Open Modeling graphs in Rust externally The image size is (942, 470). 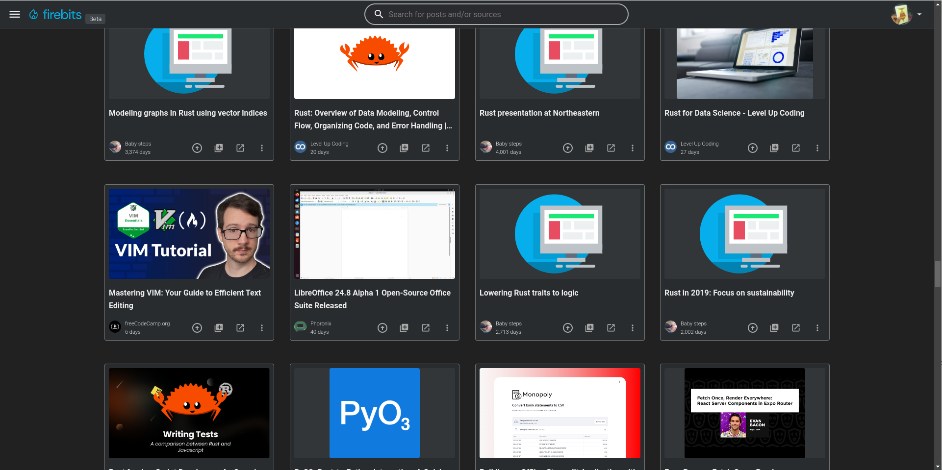coord(240,148)
